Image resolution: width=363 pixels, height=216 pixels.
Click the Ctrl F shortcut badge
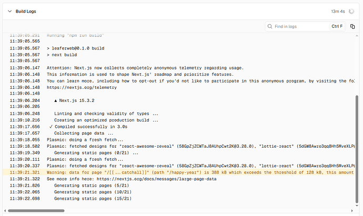337,26
